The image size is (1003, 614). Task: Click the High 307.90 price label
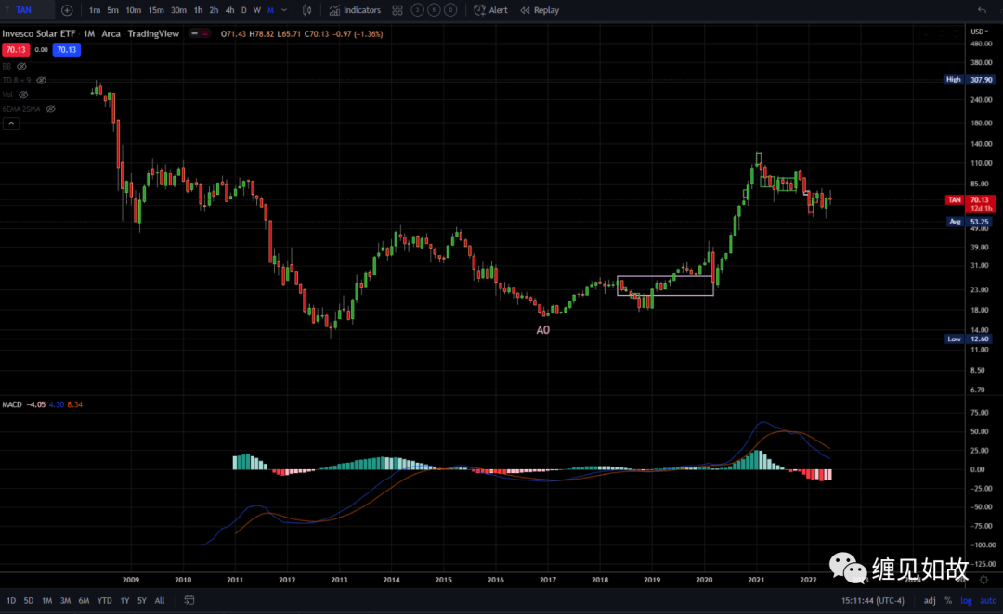coord(970,80)
